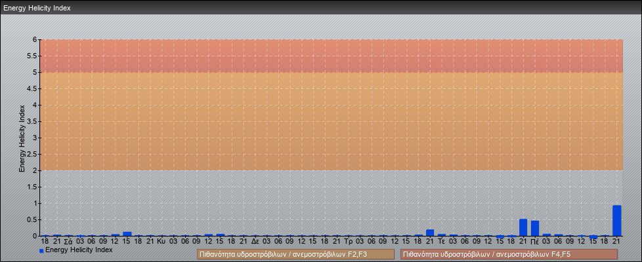Click the small bar at 15 after Σά
The image size is (642, 262).
pos(127,234)
